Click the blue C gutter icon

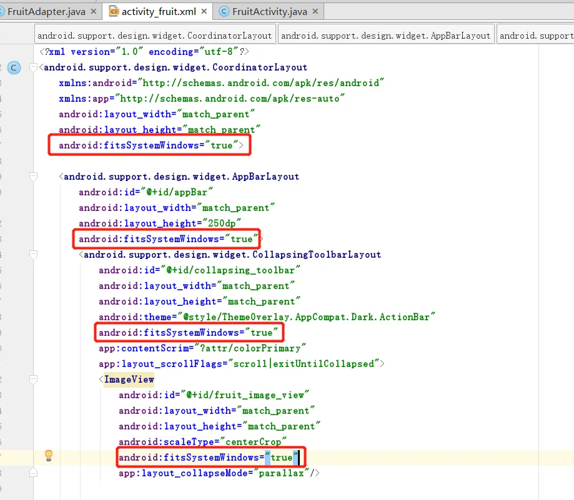(14, 67)
